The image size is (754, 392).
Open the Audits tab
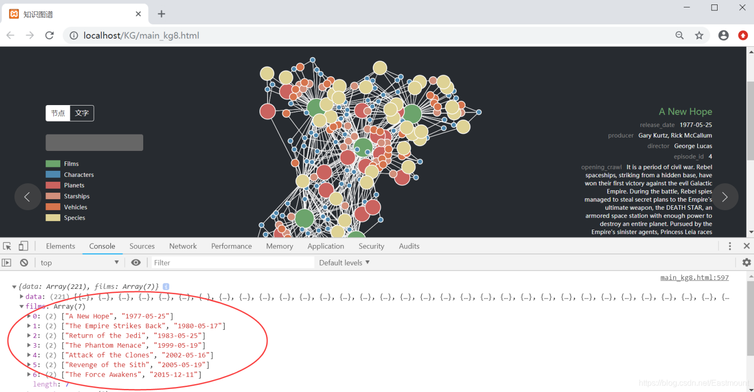click(409, 246)
